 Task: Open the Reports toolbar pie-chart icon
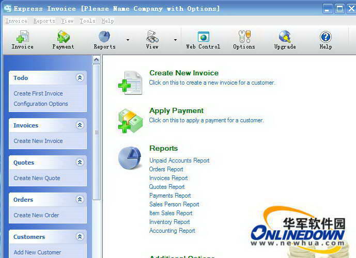pyautogui.click(x=104, y=37)
